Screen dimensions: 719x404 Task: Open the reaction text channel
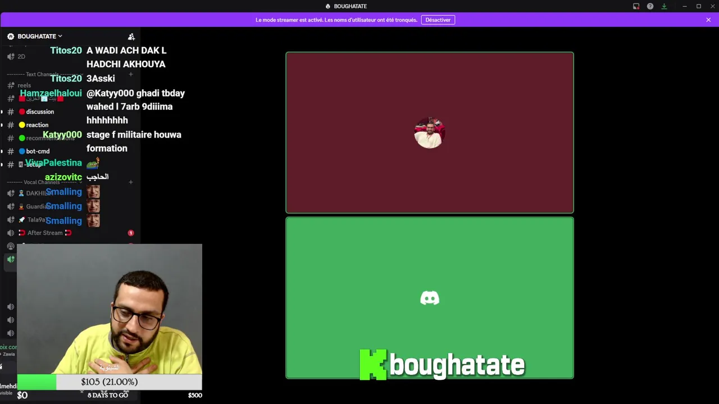click(x=37, y=125)
